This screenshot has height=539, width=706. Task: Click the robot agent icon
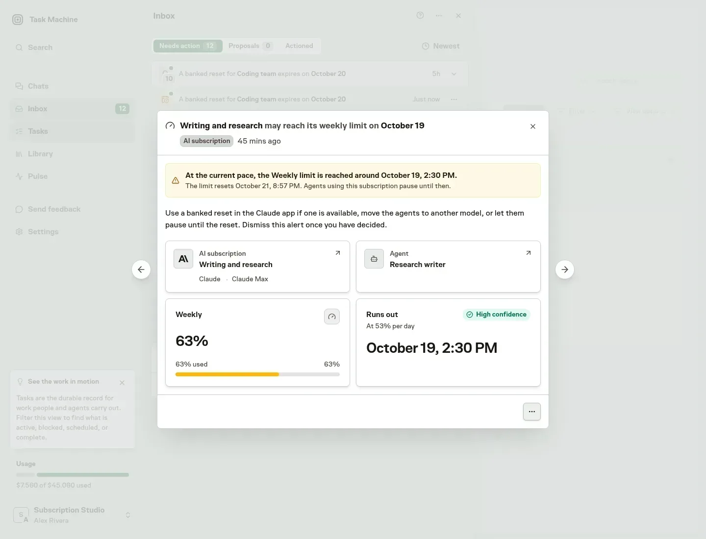tap(374, 259)
